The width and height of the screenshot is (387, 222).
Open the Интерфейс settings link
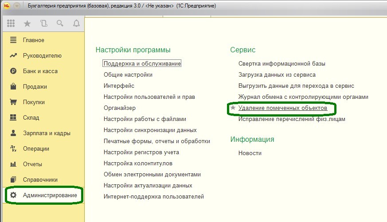point(119,86)
